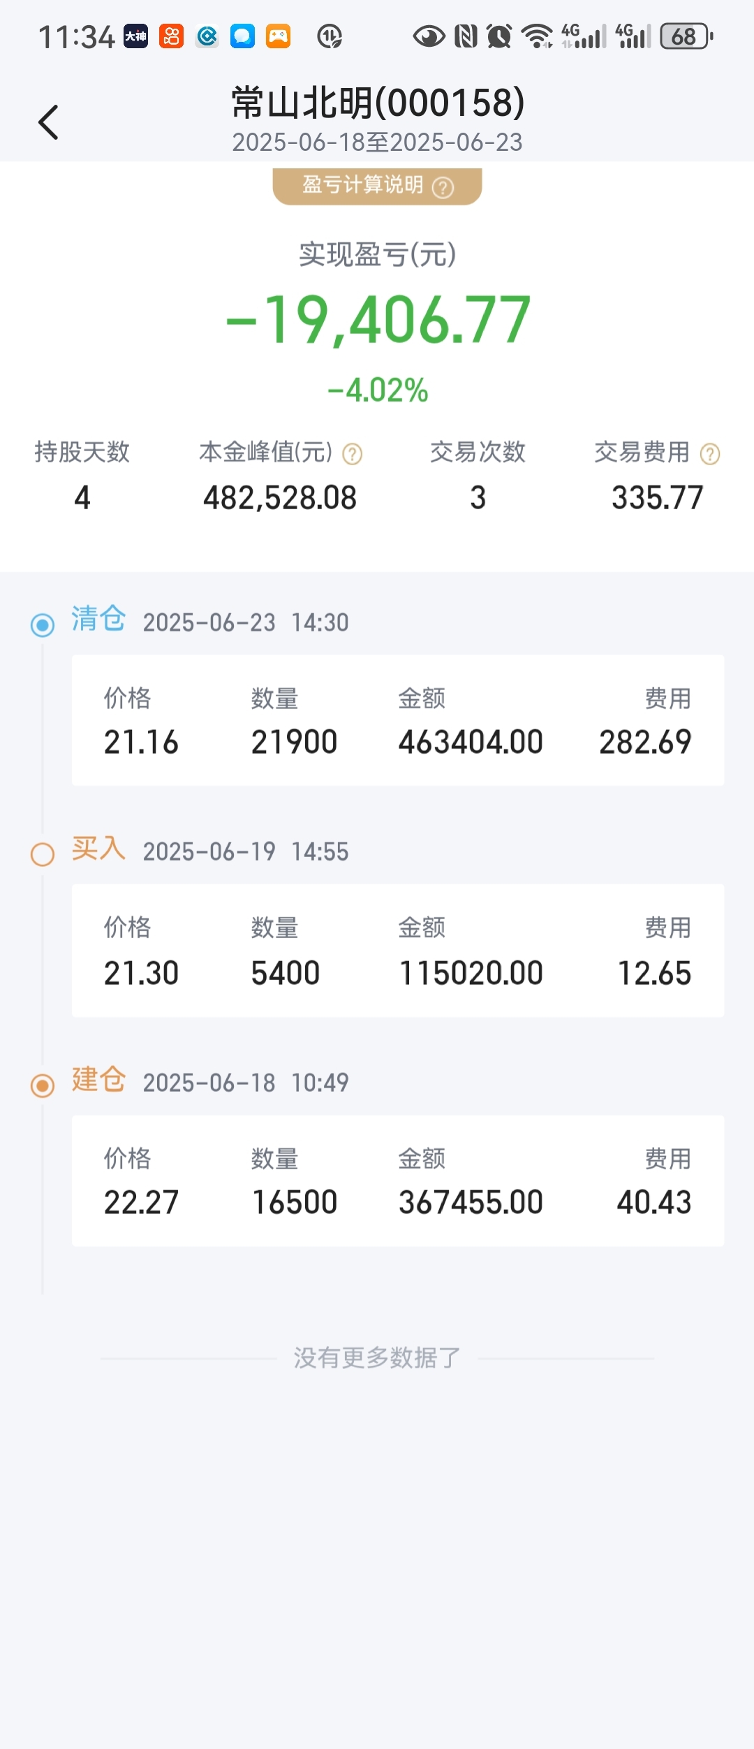Viewport: 754px width, 1749px height.
Task: Select the 买入 timeline marker circle
Action: pos(43,854)
